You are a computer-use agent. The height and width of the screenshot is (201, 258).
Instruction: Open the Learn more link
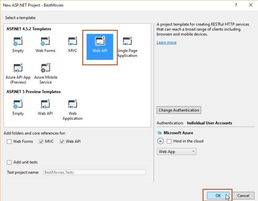166,42
